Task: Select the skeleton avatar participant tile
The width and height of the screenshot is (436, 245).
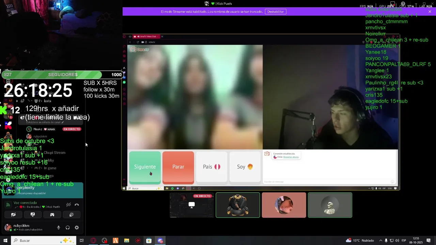Action: pyautogui.click(x=330, y=205)
